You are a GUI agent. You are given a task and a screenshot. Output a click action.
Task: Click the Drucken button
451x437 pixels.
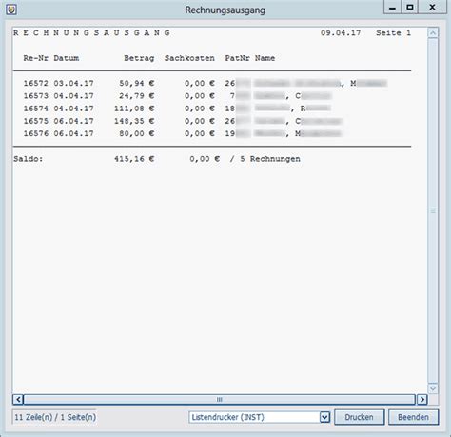tap(359, 417)
